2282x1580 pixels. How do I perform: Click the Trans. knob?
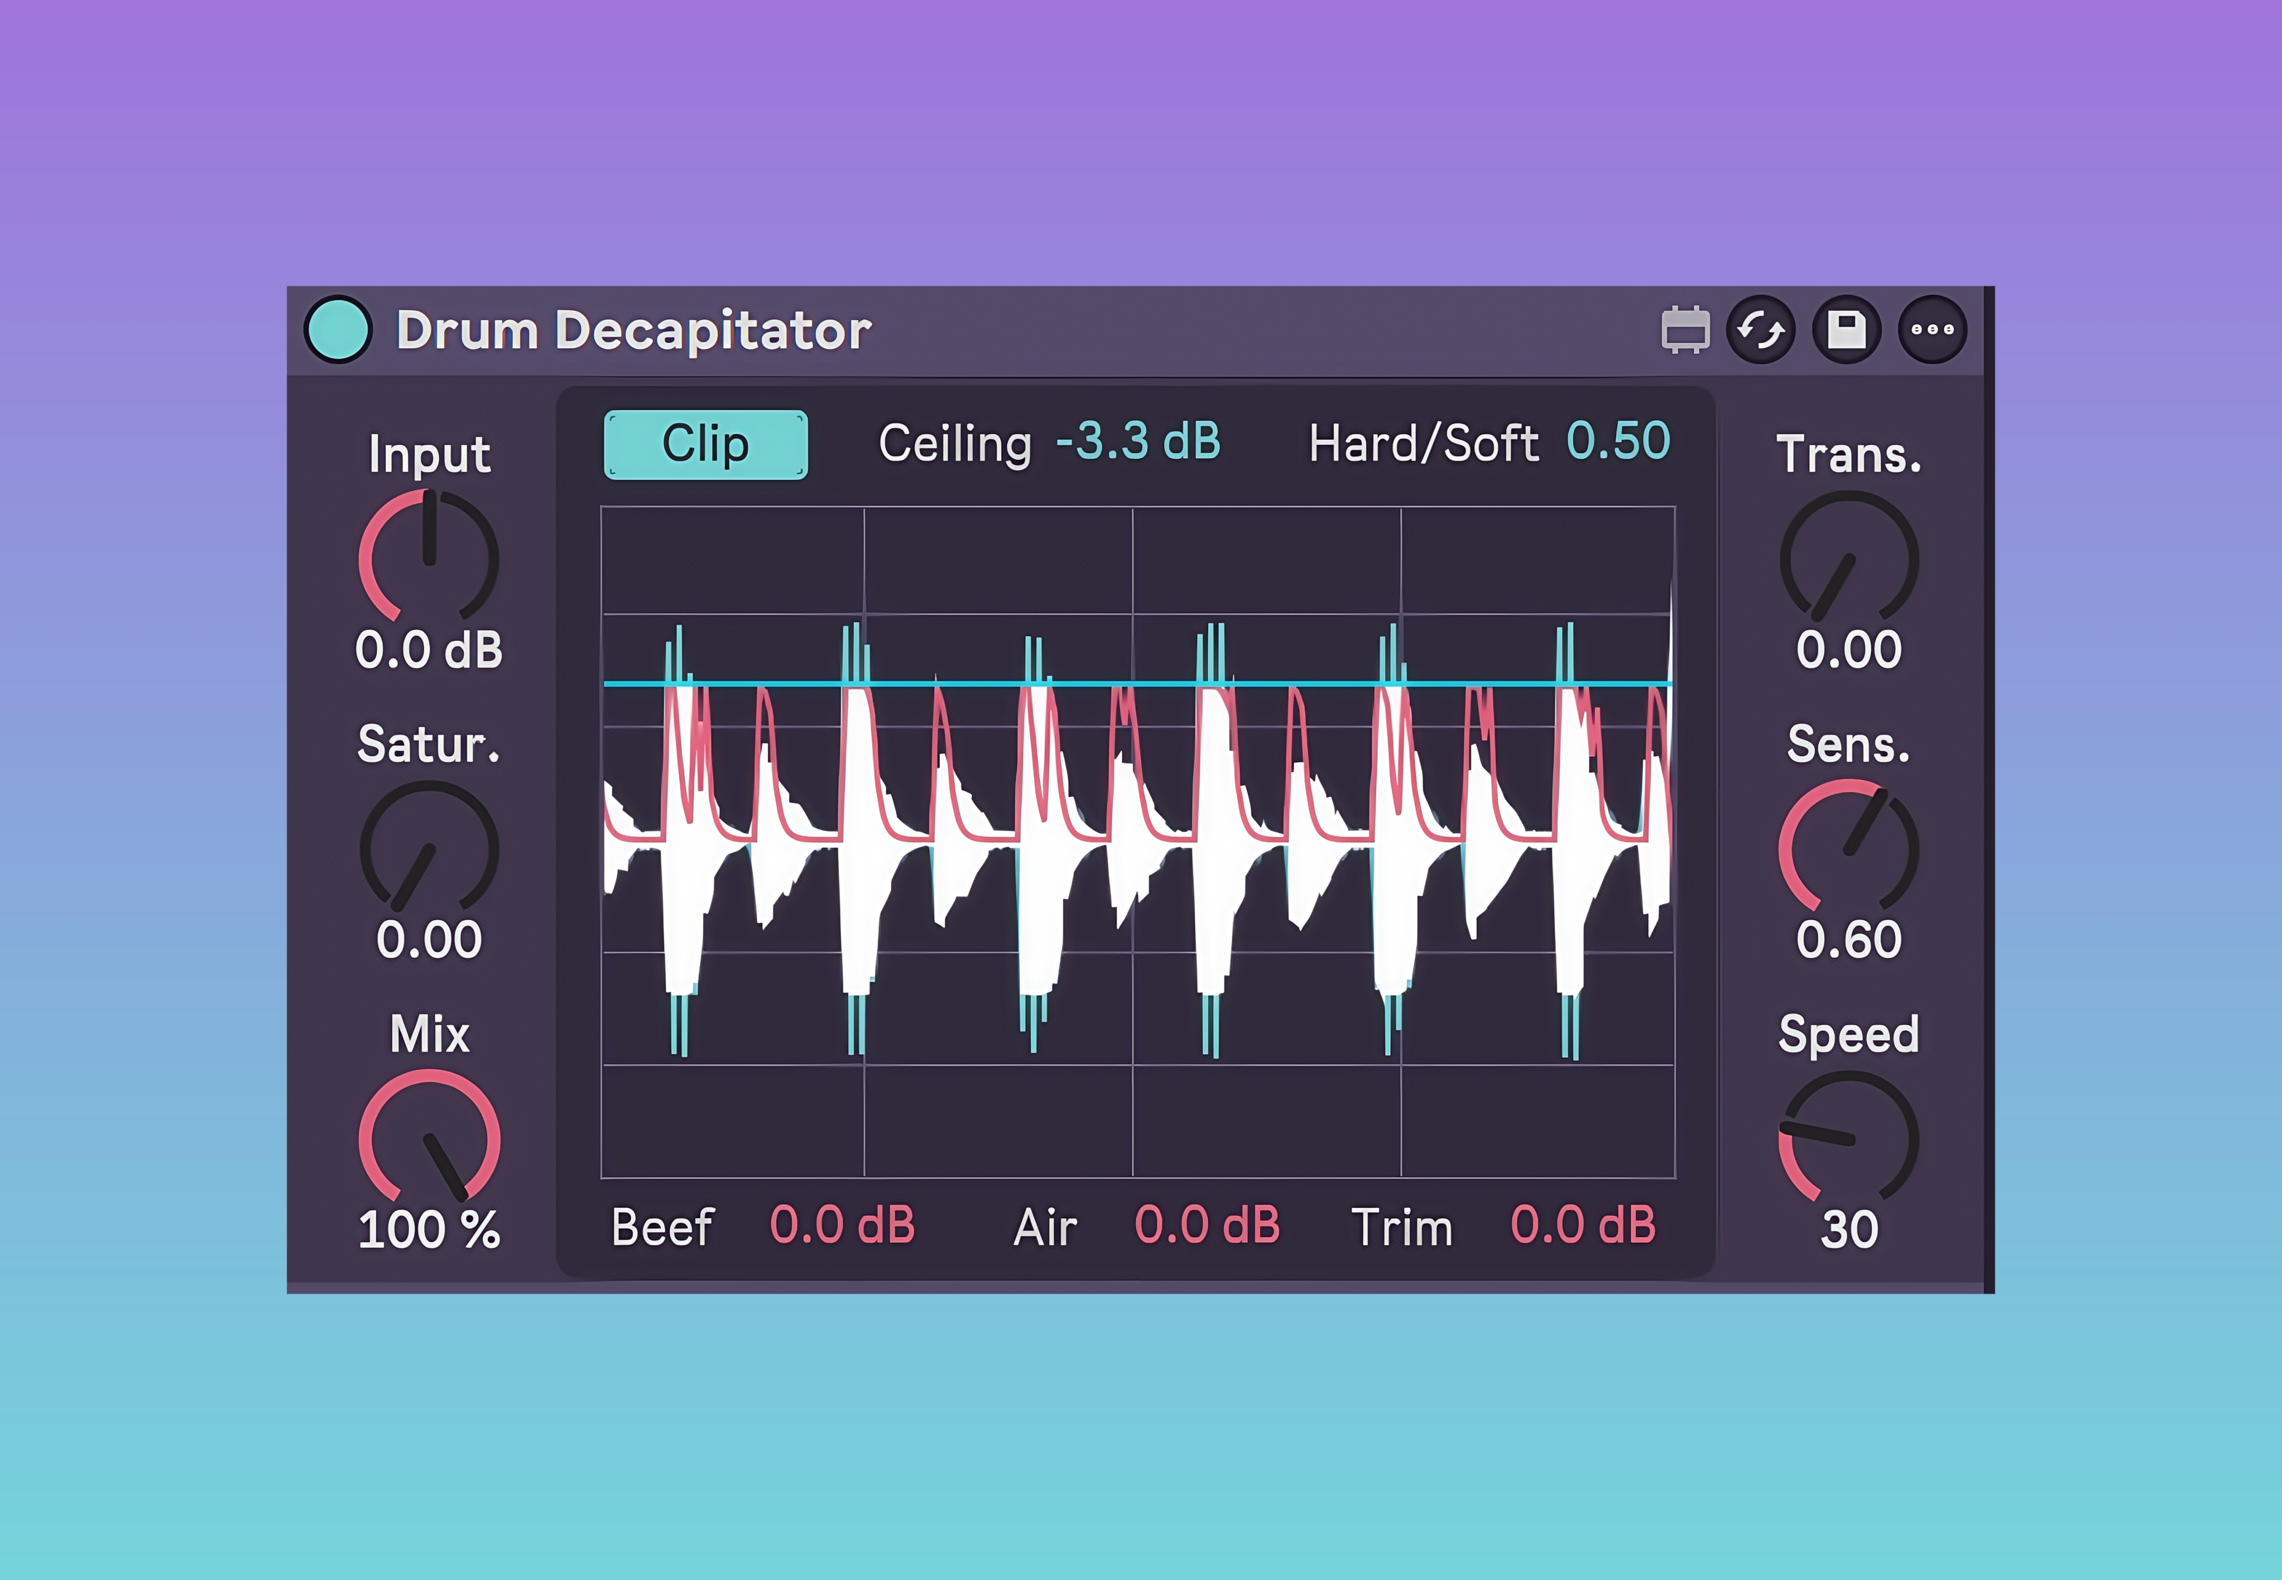pos(1848,560)
